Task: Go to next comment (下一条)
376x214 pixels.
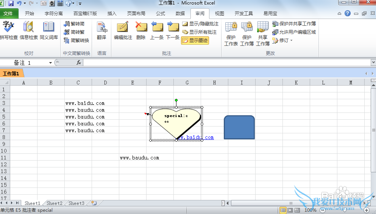Action: point(173,30)
